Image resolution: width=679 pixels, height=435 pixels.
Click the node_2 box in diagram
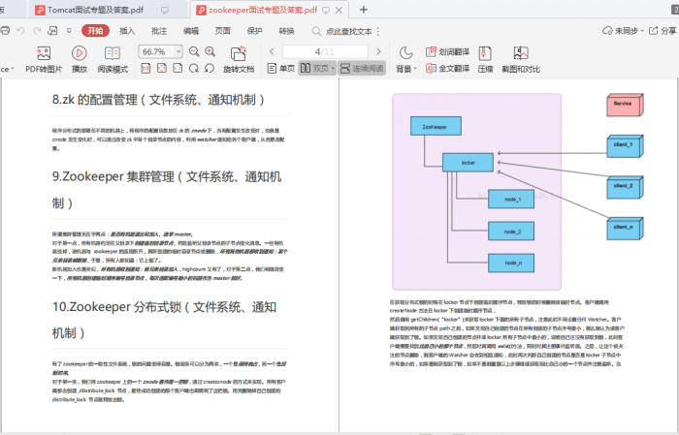click(x=511, y=232)
